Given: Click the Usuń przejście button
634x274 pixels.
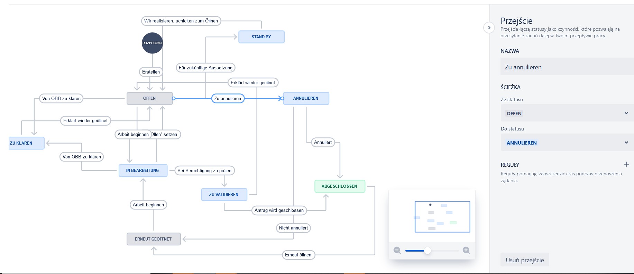Looking at the screenshot, I should (525, 260).
